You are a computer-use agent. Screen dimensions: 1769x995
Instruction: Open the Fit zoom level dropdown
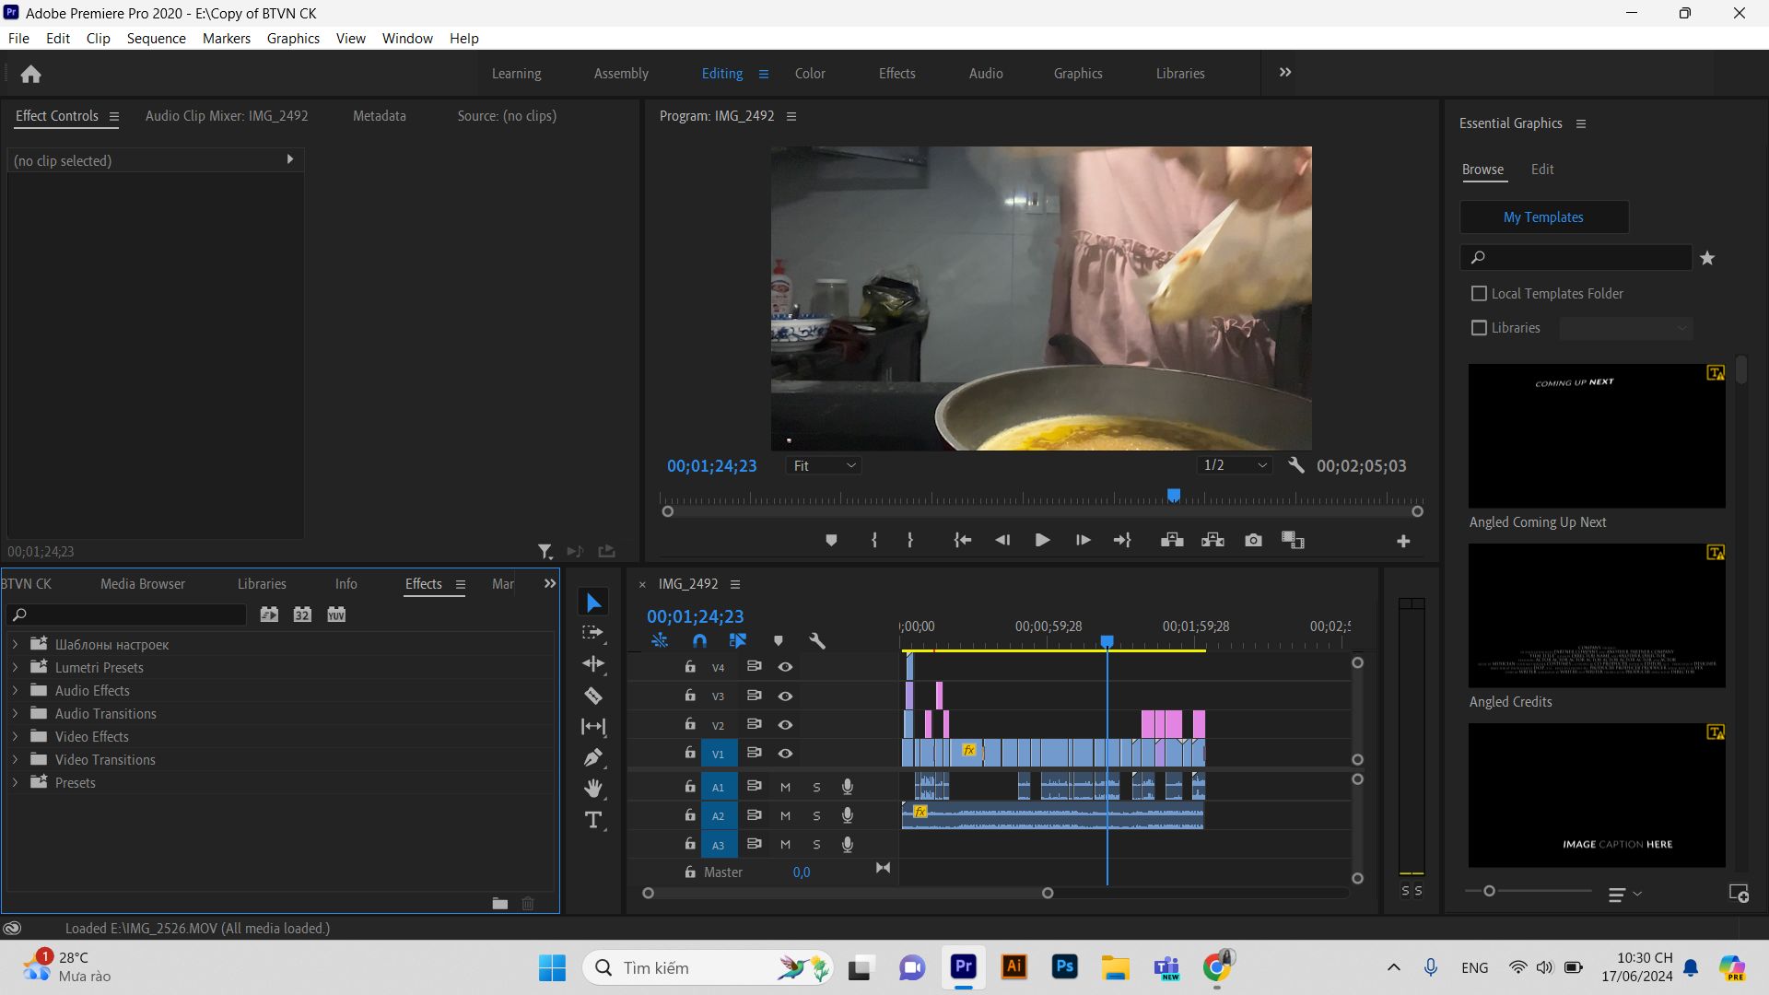click(824, 466)
